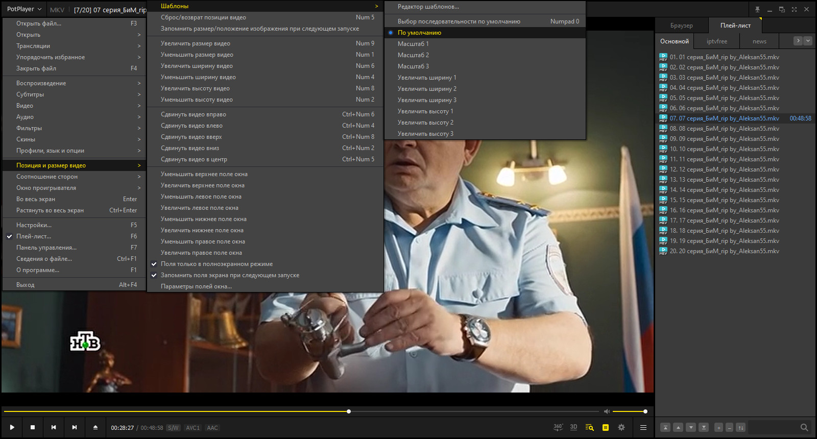Screen dimensions: 817x439
Task: Select the 'По умолчанию' radio option
Action: [419, 33]
